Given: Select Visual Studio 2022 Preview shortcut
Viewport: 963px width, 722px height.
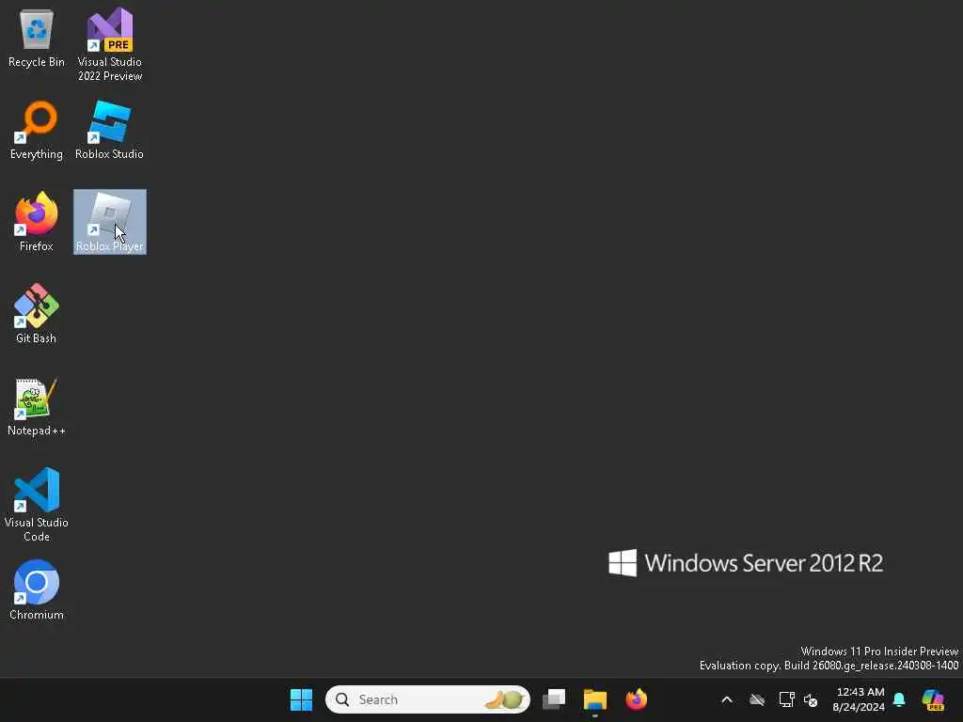Looking at the screenshot, I should (110, 44).
